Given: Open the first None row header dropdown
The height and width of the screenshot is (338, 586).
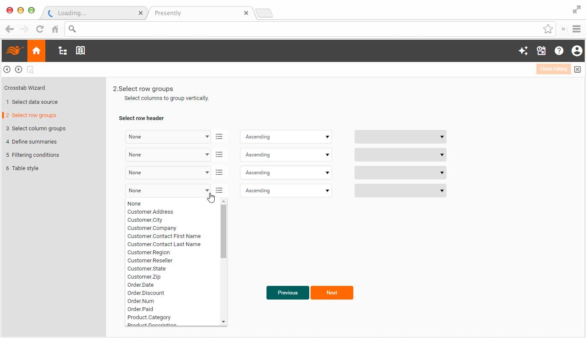Looking at the screenshot, I should coord(168,137).
